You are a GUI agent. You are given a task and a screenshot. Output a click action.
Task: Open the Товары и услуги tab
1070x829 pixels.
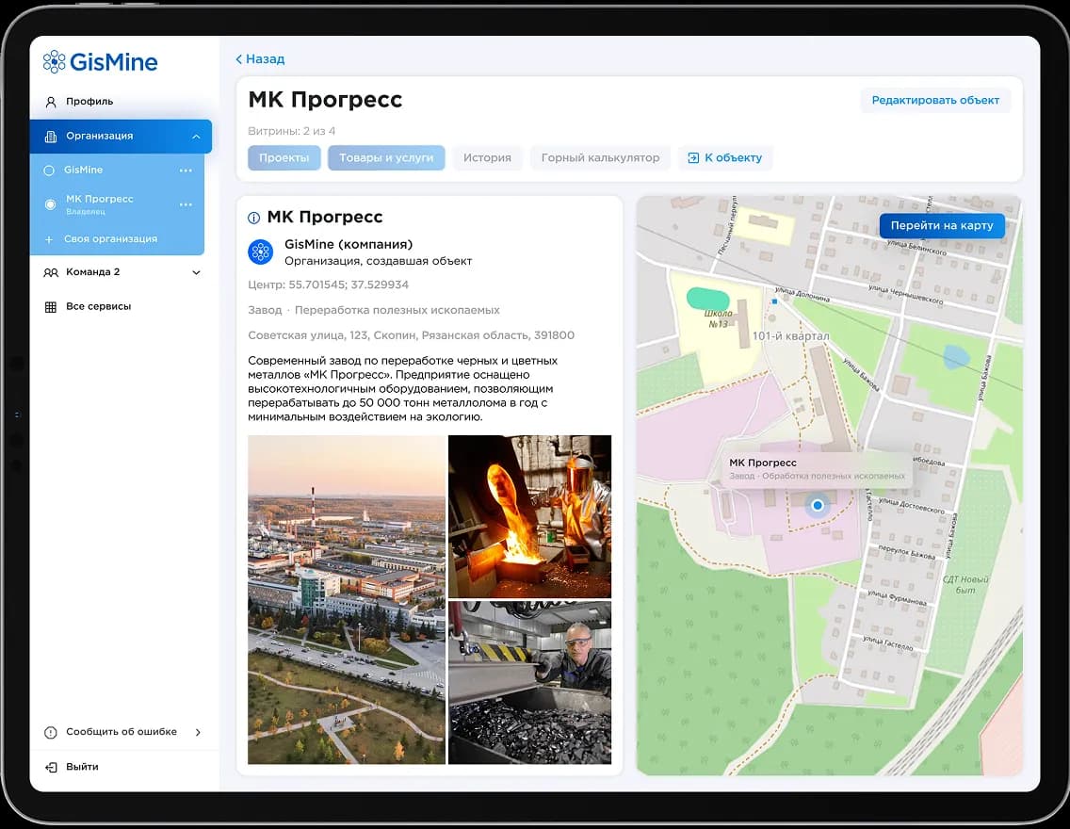click(x=386, y=158)
